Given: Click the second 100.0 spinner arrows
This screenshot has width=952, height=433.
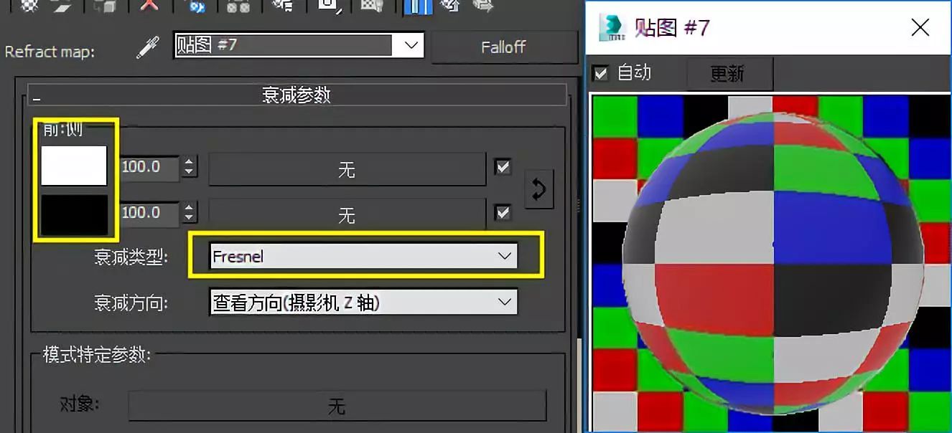Looking at the screenshot, I should [x=190, y=212].
